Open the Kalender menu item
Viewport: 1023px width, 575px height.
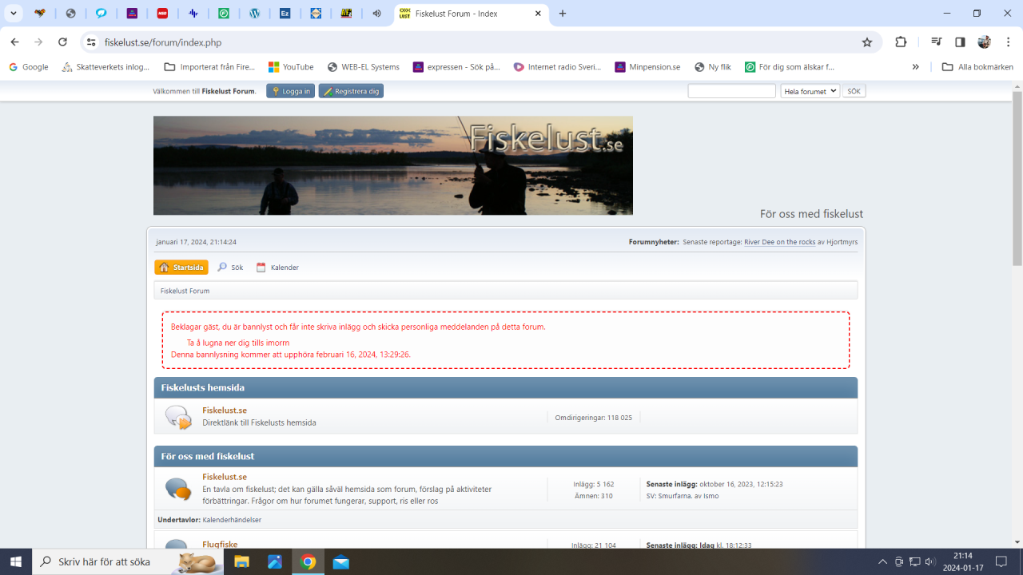[x=277, y=268]
